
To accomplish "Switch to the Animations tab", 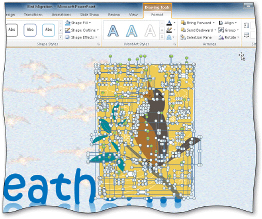I will (x=61, y=15).
